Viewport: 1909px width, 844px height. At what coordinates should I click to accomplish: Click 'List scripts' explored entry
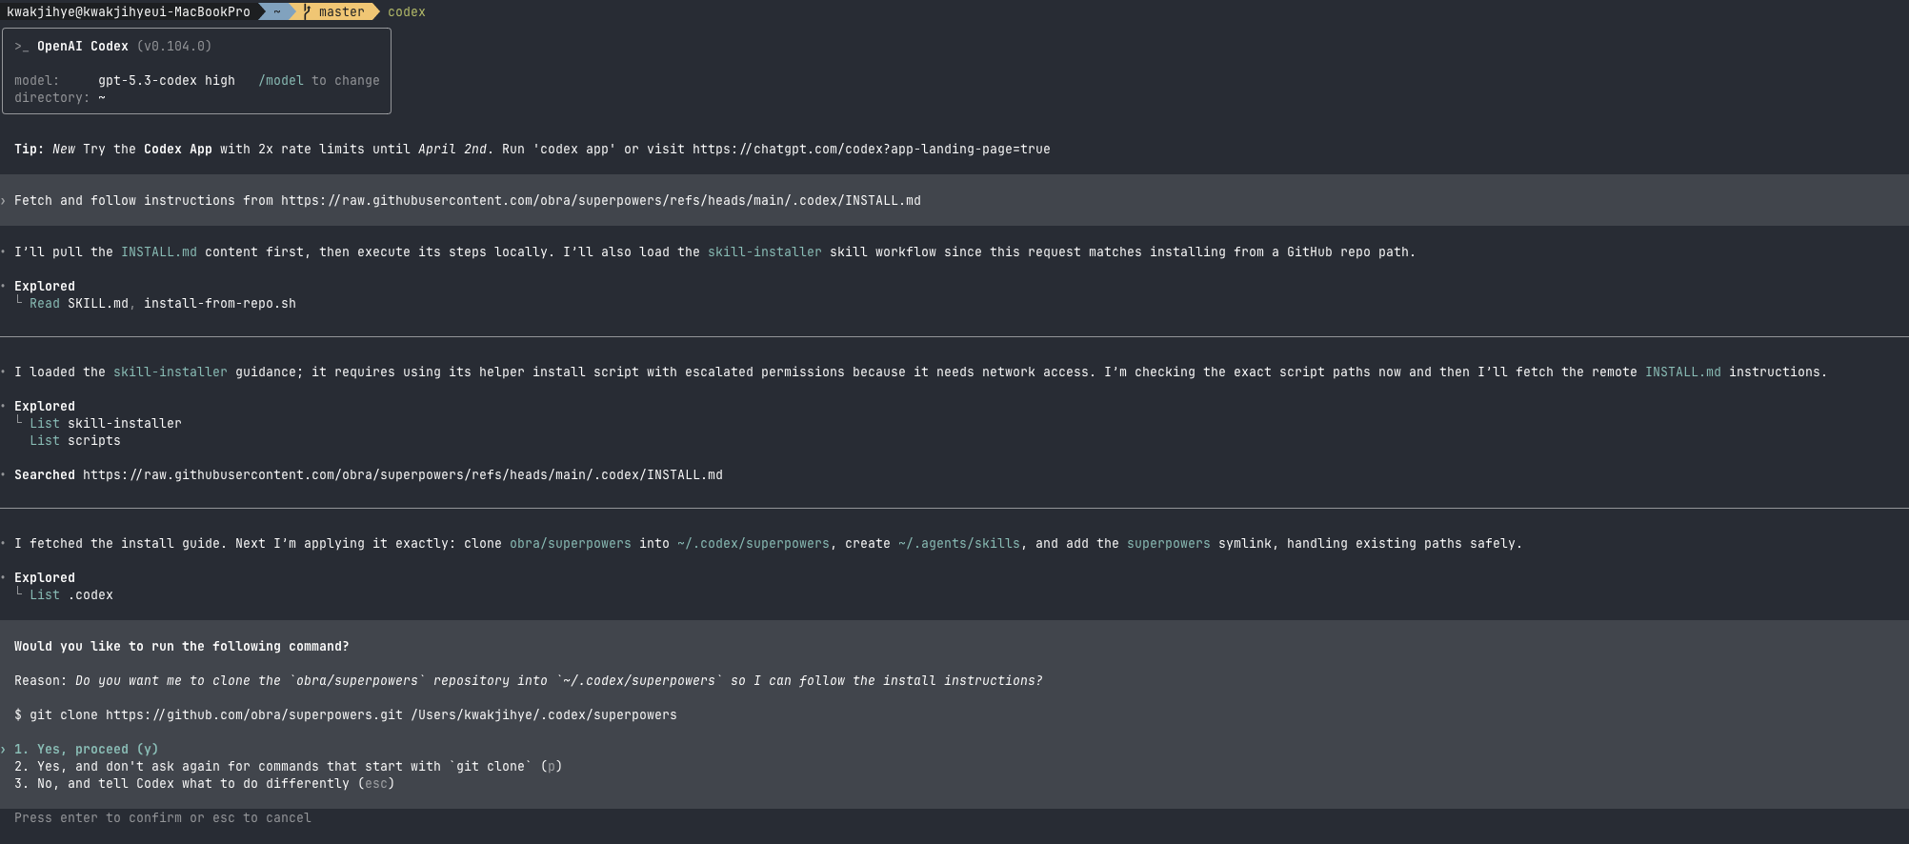point(75,440)
